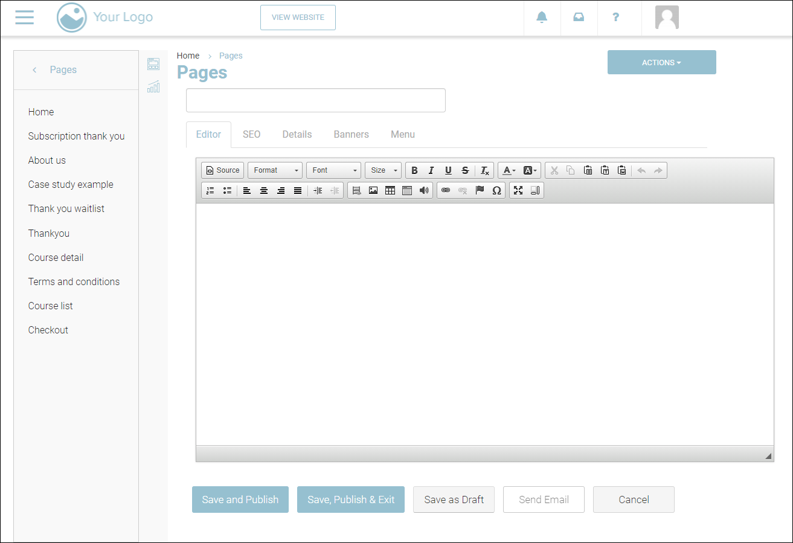The width and height of the screenshot is (793, 543).
Task: Insert a table into the page
Action: 390,190
